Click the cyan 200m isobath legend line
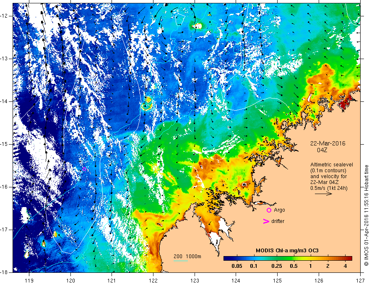Screen dimensions: 369x285 [x=180, y=261]
